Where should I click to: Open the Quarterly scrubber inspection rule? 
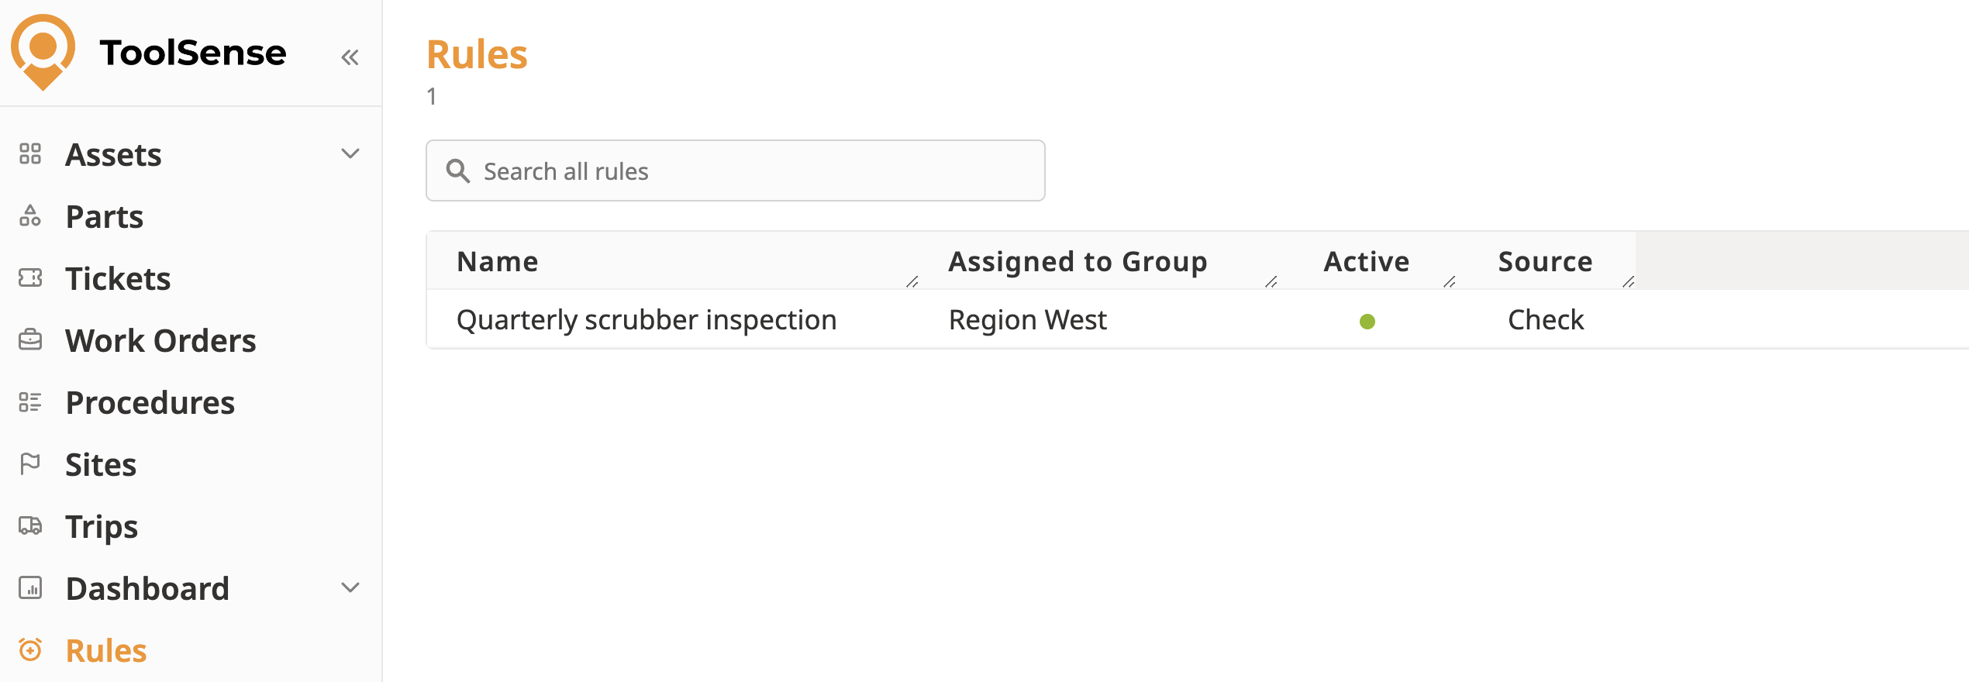click(647, 320)
